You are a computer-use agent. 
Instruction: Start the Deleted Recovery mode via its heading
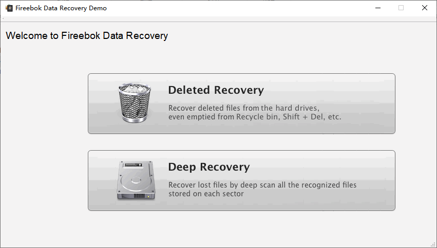[216, 91]
